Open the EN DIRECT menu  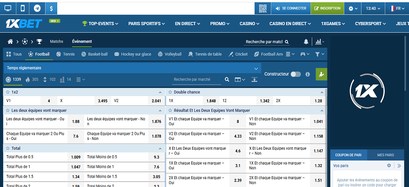click(188, 23)
